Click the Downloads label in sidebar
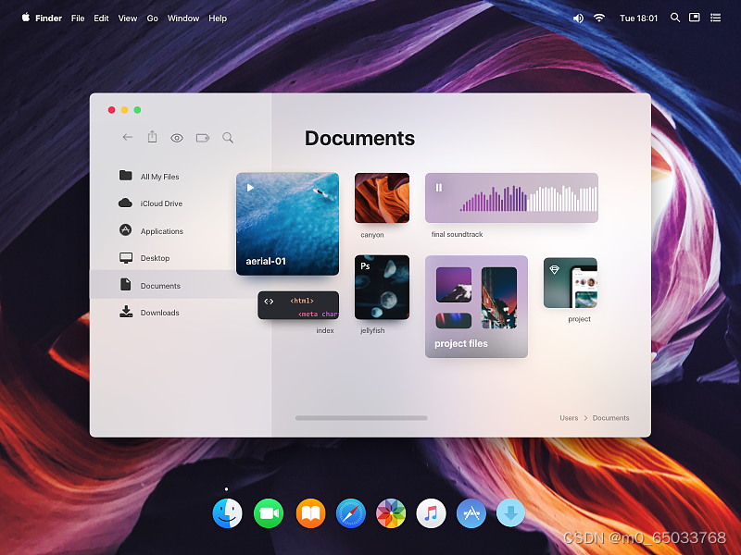 point(159,313)
